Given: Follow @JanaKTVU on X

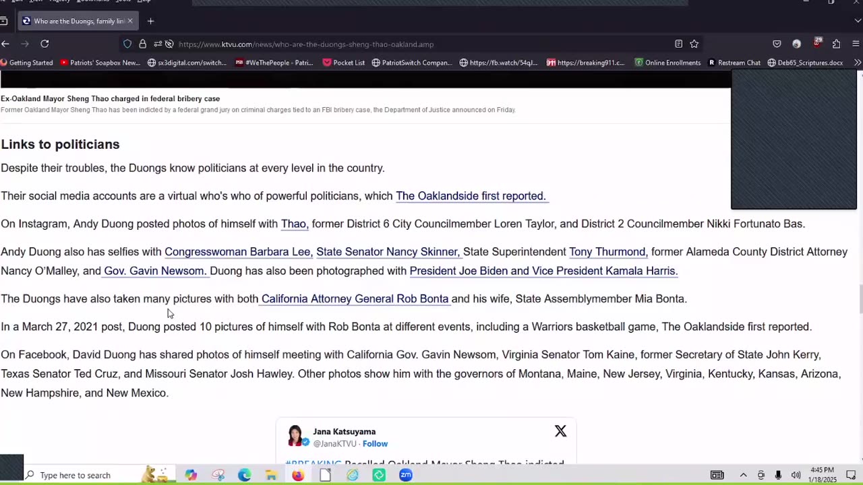Looking at the screenshot, I should click(375, 444).
